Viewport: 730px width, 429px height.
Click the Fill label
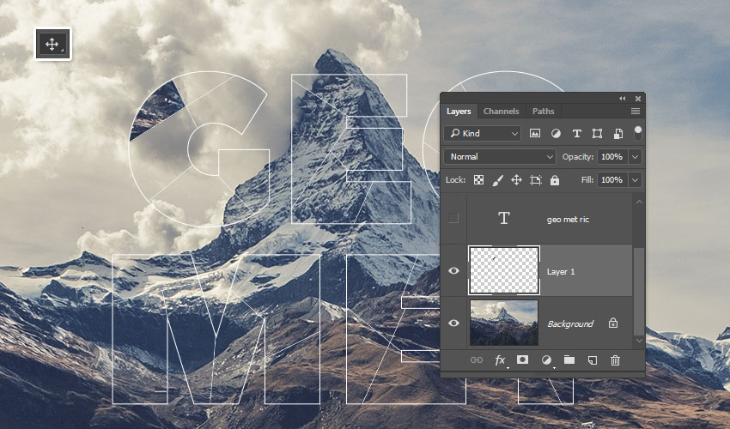[x=587, y=180]
